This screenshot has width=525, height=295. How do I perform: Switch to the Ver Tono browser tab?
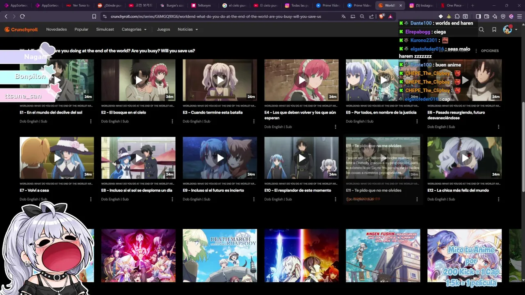click(x=78, y=5)
